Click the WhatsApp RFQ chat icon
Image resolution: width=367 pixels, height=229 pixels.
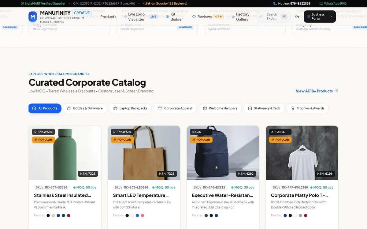click(x=321, y=4)
